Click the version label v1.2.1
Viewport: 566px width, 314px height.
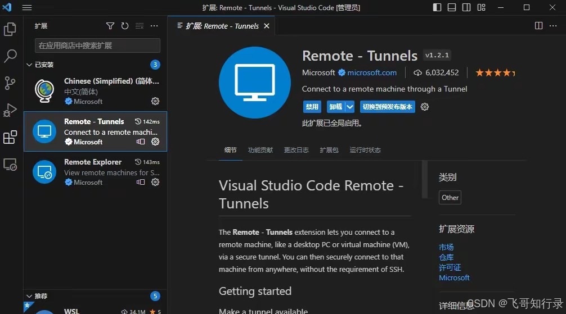pyautogui.click(x=437, y=55)
